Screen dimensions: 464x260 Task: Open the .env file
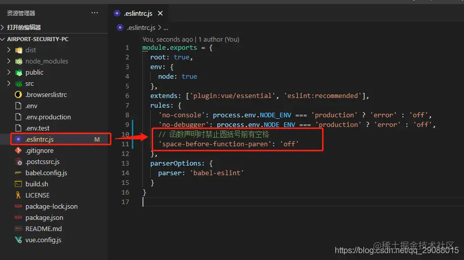[x=32, y=106]
